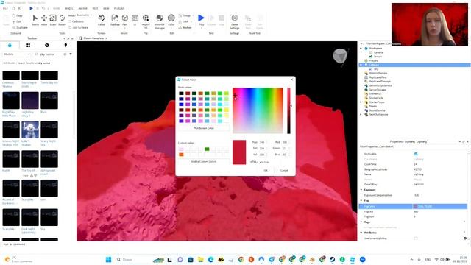Collapse the Attributes properties section
Screen dimensions: 471x265
[x=361, y=233]
